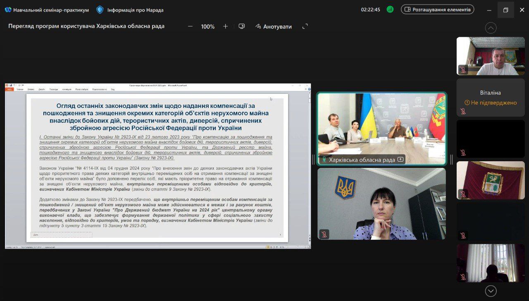The image size is (529, 301).
Task: Click mic indicator on Харківська обласна рада video
Action: 324,160
